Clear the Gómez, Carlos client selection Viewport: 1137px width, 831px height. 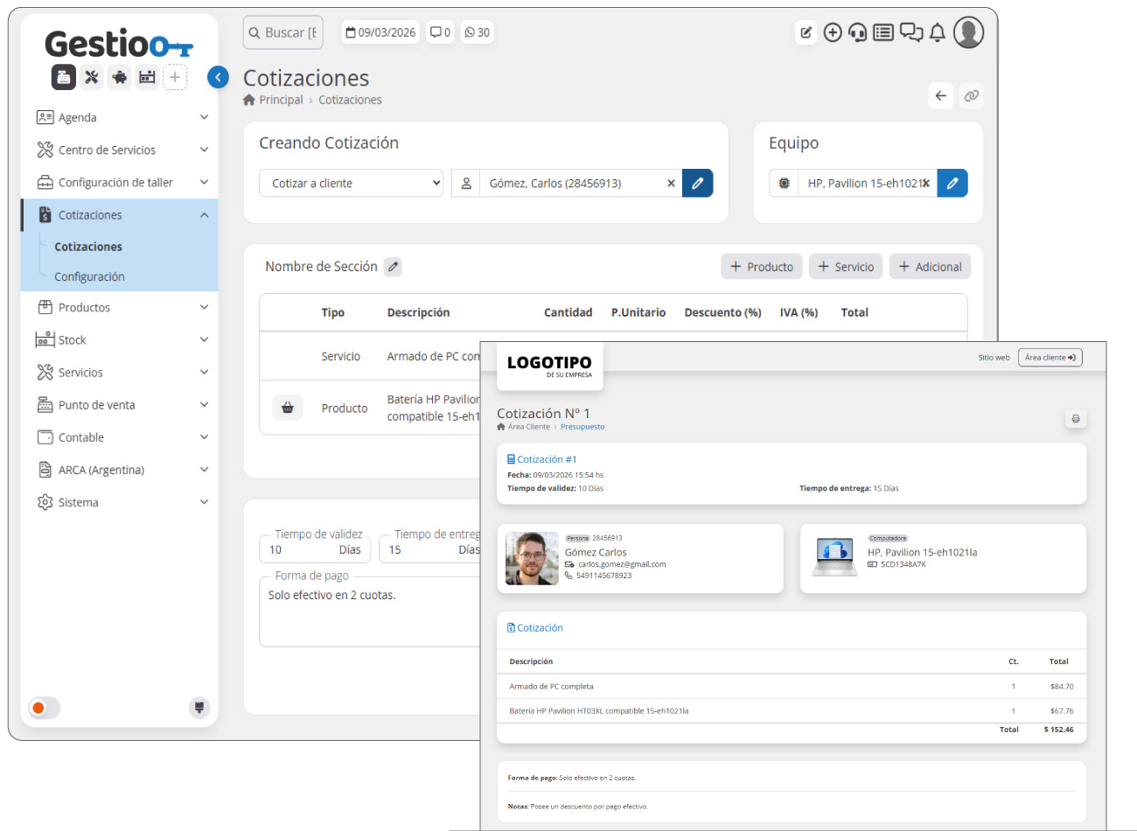coord(671,184)
